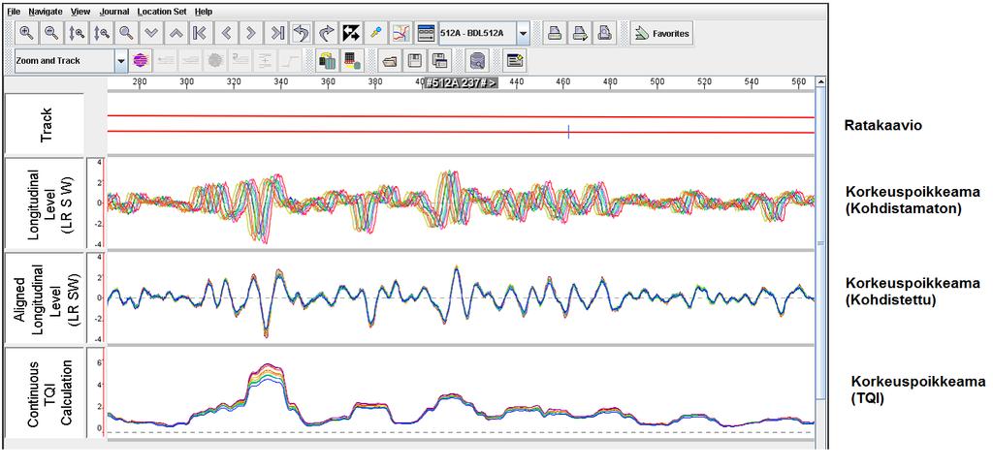Image resolution: width=993 pixels, height=468 pixels.
Task: Open the Help menu
Action: [204, 12]
